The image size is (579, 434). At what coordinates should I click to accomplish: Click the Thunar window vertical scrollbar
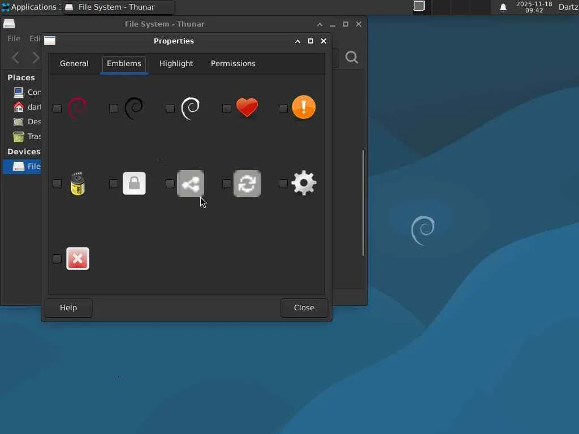364,203
